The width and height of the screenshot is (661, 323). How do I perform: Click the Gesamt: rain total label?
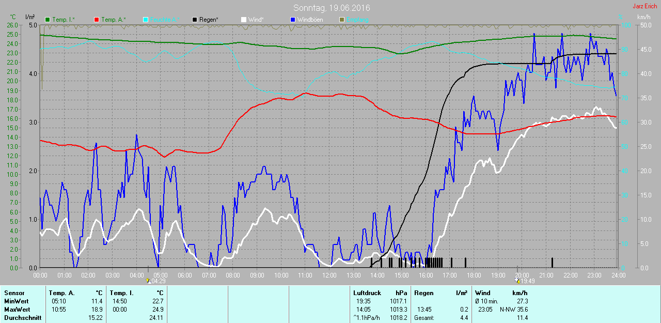(424, 318)
